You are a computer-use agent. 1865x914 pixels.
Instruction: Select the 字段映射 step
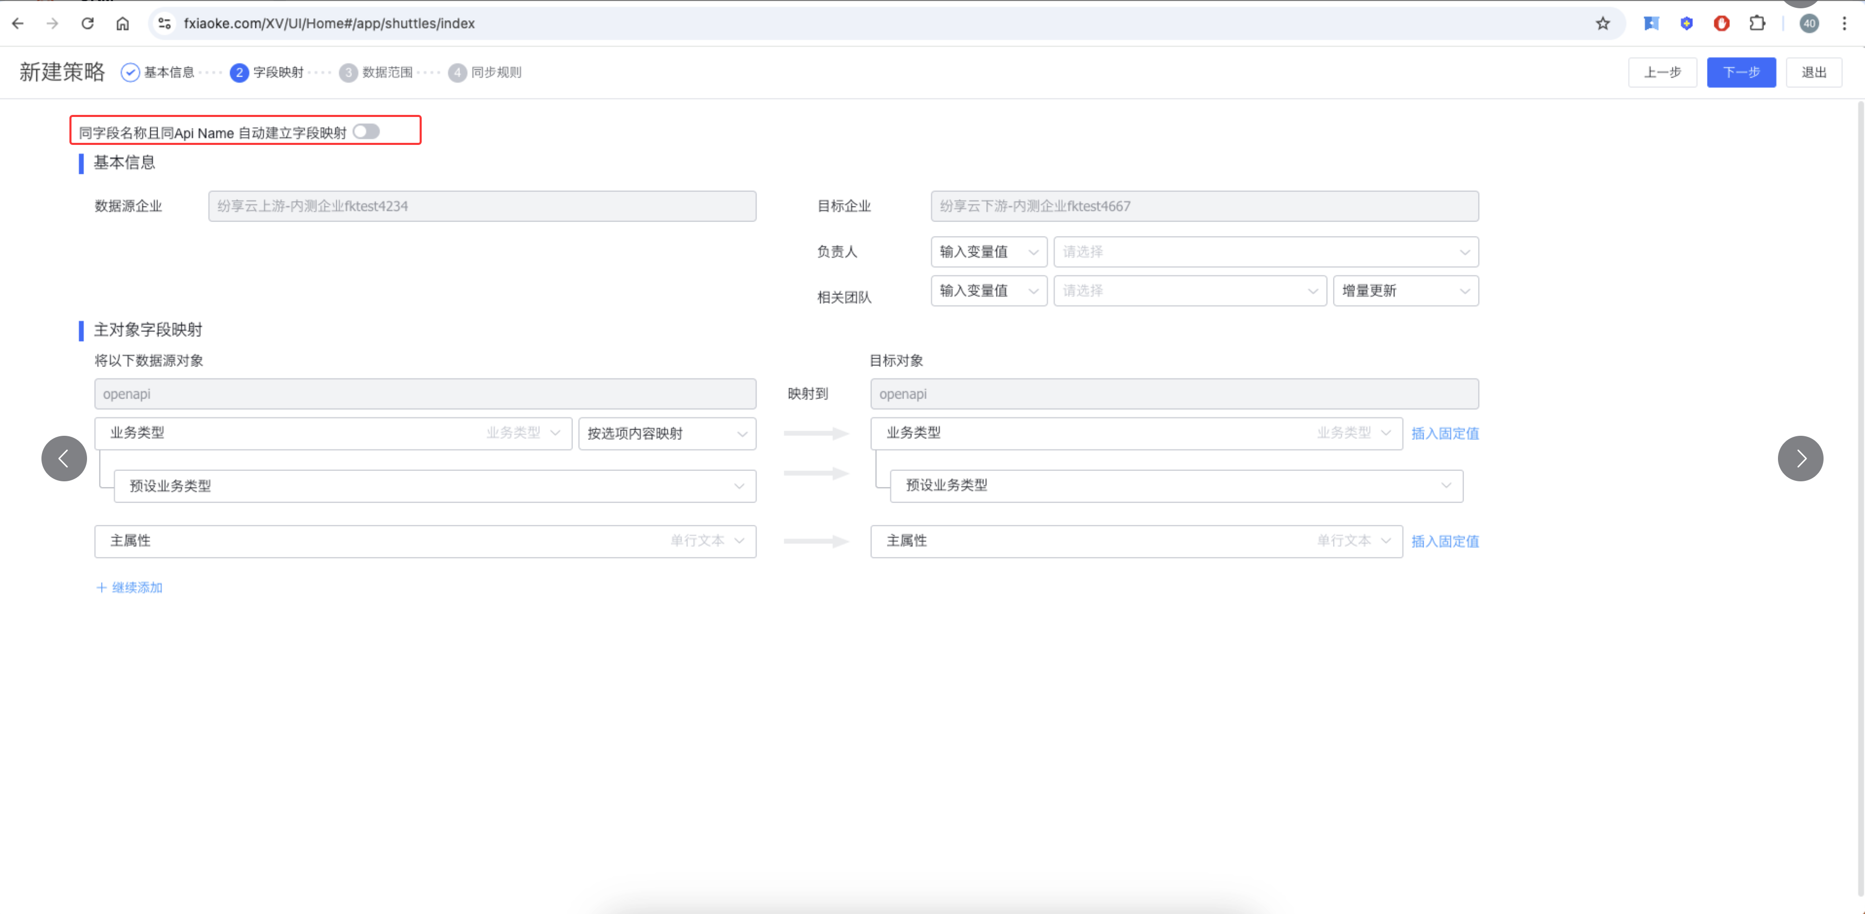(267, 72)
